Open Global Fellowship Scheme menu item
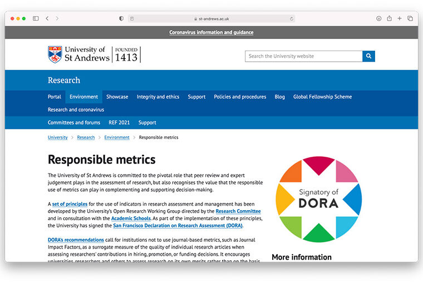This screenshot has width=423, height=283. point(322,97)
